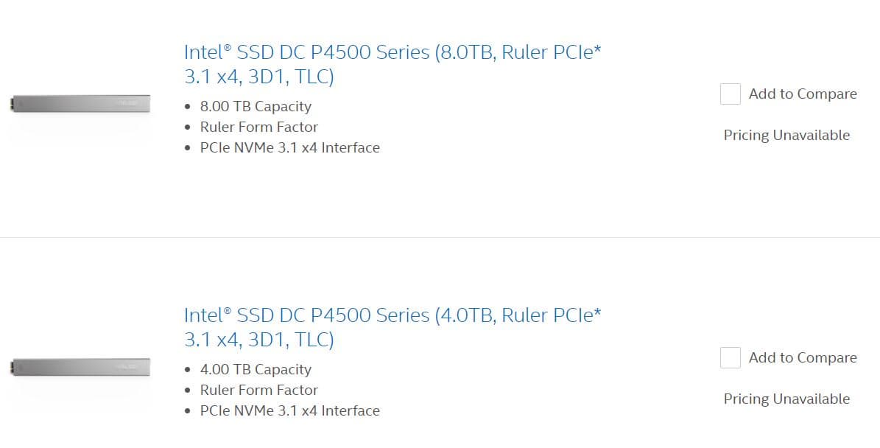Select the Ruler Form Factor text on the 4TB listing
The image size is (880, 448).
coord(259,390)
